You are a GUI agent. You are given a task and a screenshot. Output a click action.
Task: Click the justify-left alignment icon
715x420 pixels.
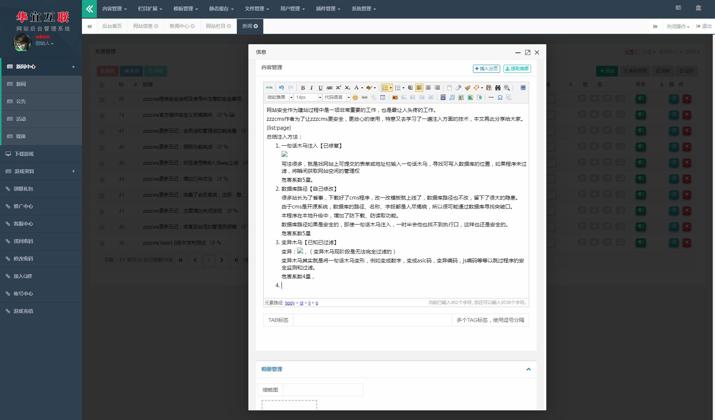(x=419, y=88)
